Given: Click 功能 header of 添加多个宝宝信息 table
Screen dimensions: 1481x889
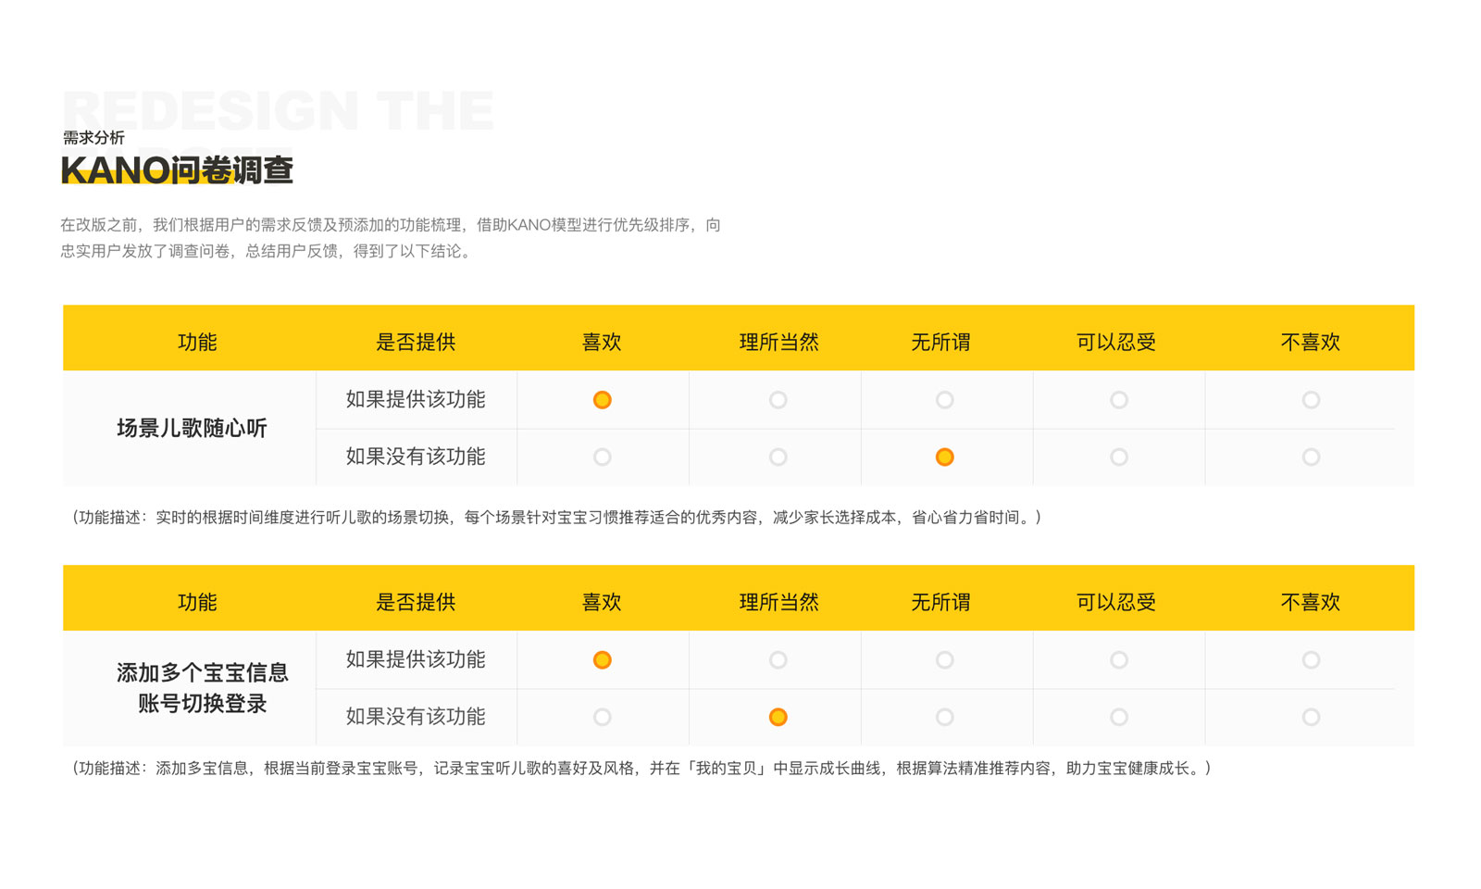Looking at the screenshot, I should [197, 603].
